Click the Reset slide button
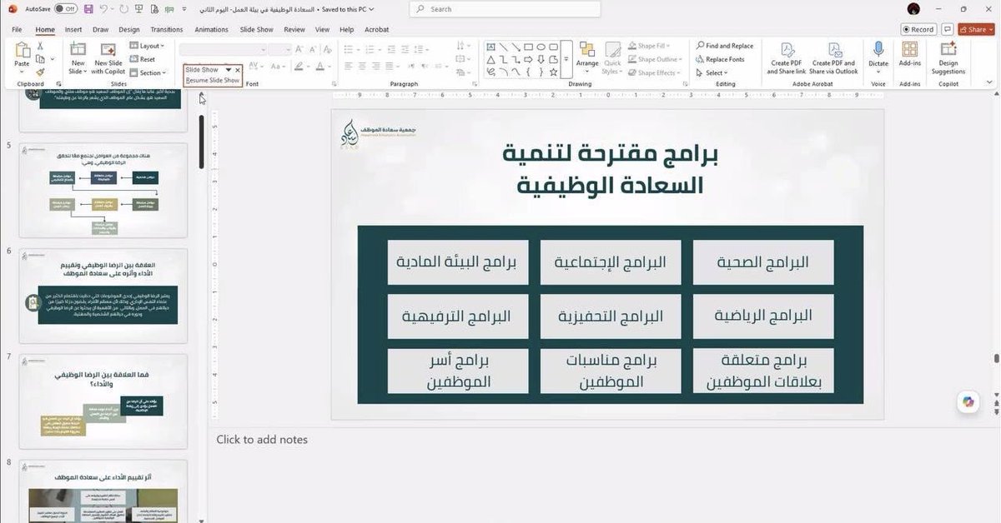 click(143, 59)
